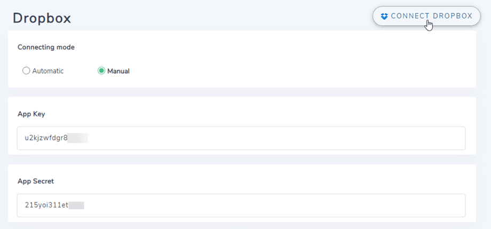The height and width of the screenshot is (229, 491).
Task: Click the Connecting mode section label
Action: click(x=46, y=47)
